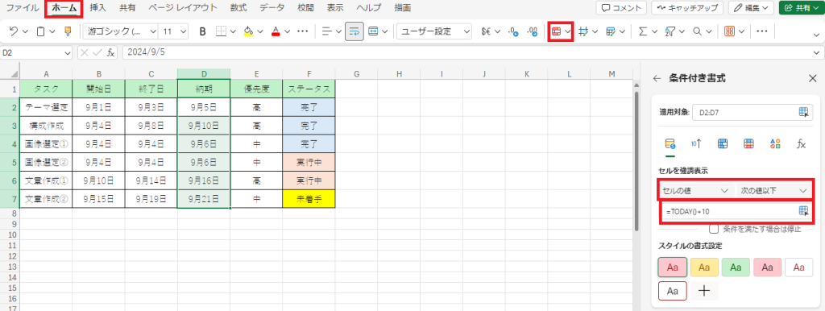Screen dimensions: 825x311
Task: Apply the red Font color A
Action: (276, 31)
